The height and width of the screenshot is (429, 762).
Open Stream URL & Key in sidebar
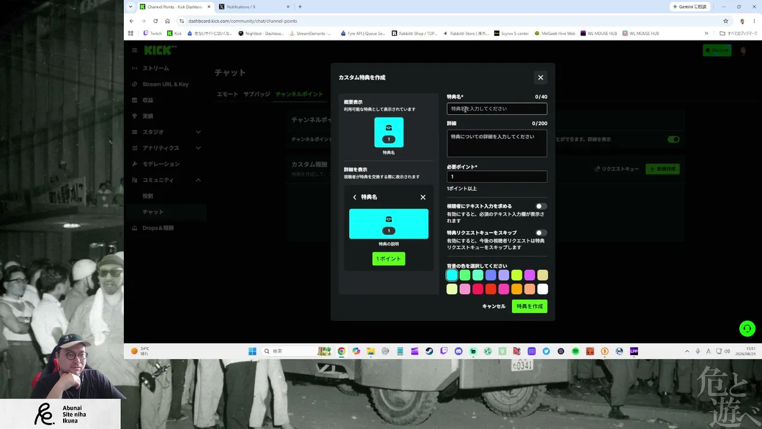[x=166, y=85]
